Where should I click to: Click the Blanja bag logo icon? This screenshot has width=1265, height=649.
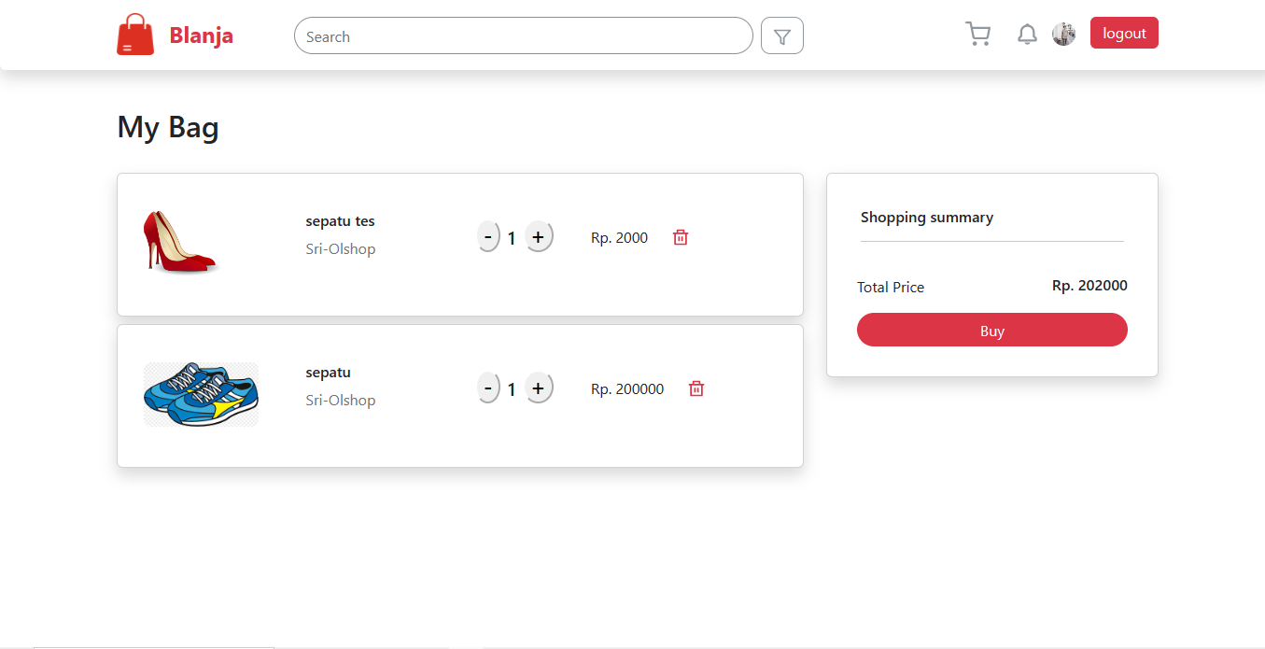tap(134, 34)
